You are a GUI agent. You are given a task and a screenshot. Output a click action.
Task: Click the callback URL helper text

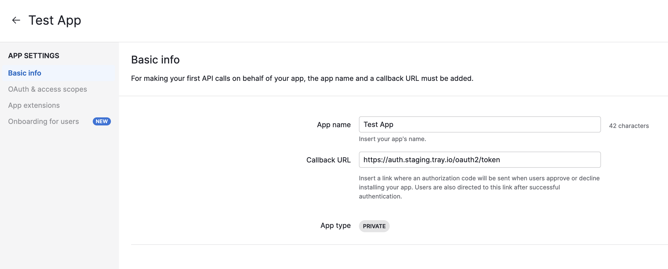[x=479, y=187]
